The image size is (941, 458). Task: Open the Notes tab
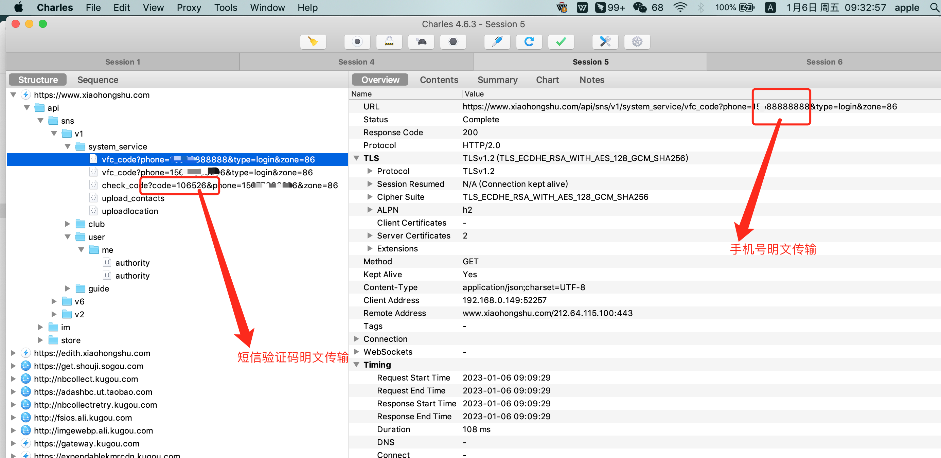(x=592, y=80)
